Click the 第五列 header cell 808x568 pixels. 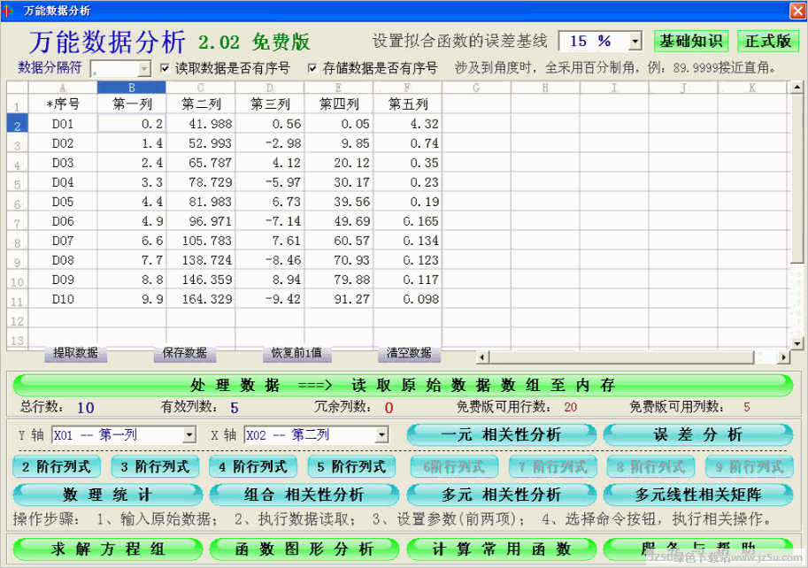(x=408, y=104)
